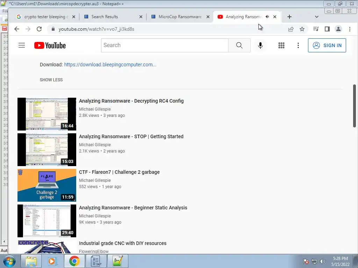This screenshot has width=358, height=268.
Task: Reload the YouTube page
Action: 39,29
